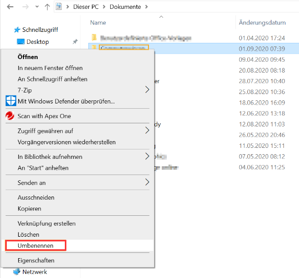Click the folder name dated 01.04.2020 17:24
This screenshot has height=278, width=299.
click(x=146, y=38)
